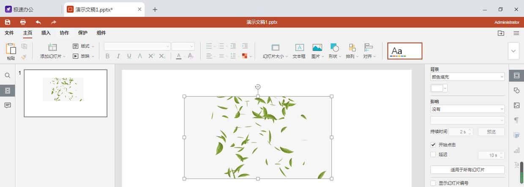Undo the last action
This screenshot has height=187, width=524.
point(38,22)
